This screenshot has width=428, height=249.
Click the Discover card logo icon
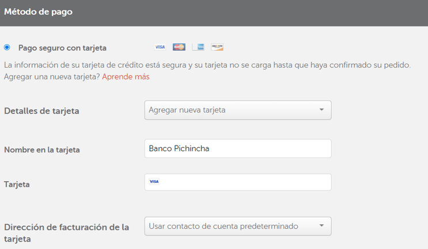pos(217,47)
